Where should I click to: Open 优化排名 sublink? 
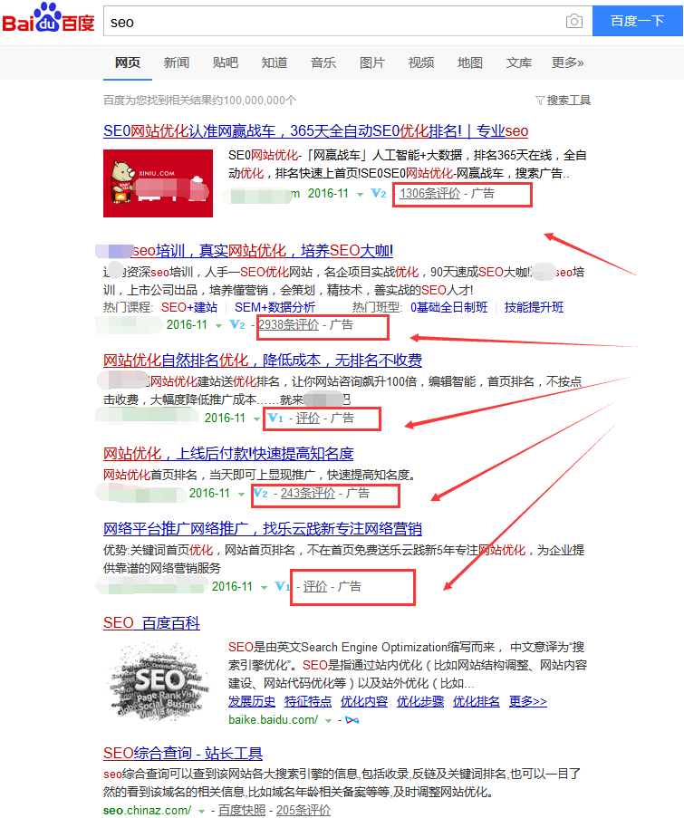point(477,702)
